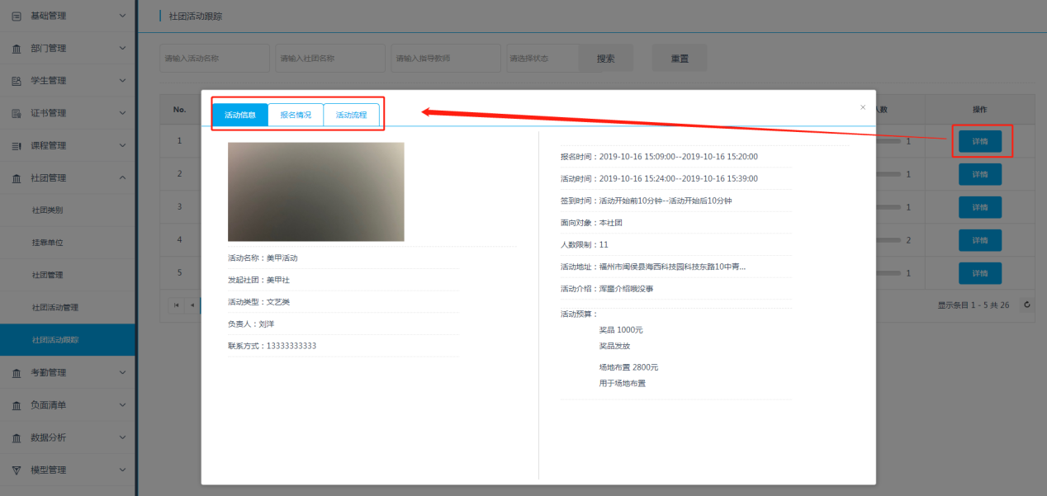Click the 部门管理 building icon

point(17,49)
